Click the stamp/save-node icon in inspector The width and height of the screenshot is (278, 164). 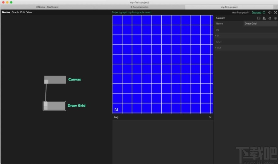[x=264, y=18]
